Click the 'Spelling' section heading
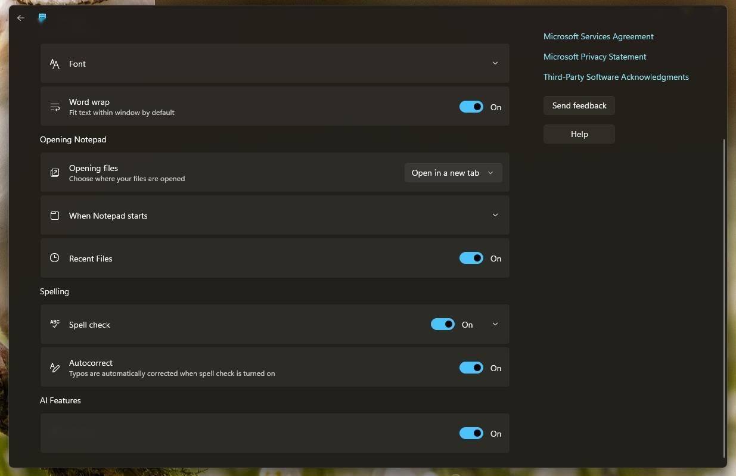The height and width of the screenshot is (476, 736). [54, 291]
